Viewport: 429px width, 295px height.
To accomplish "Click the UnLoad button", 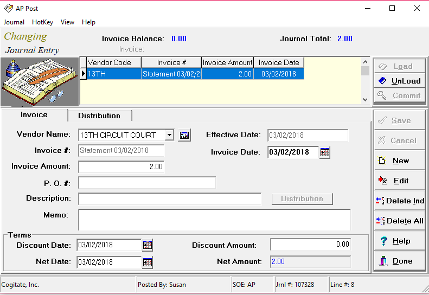I will [400, 81].
